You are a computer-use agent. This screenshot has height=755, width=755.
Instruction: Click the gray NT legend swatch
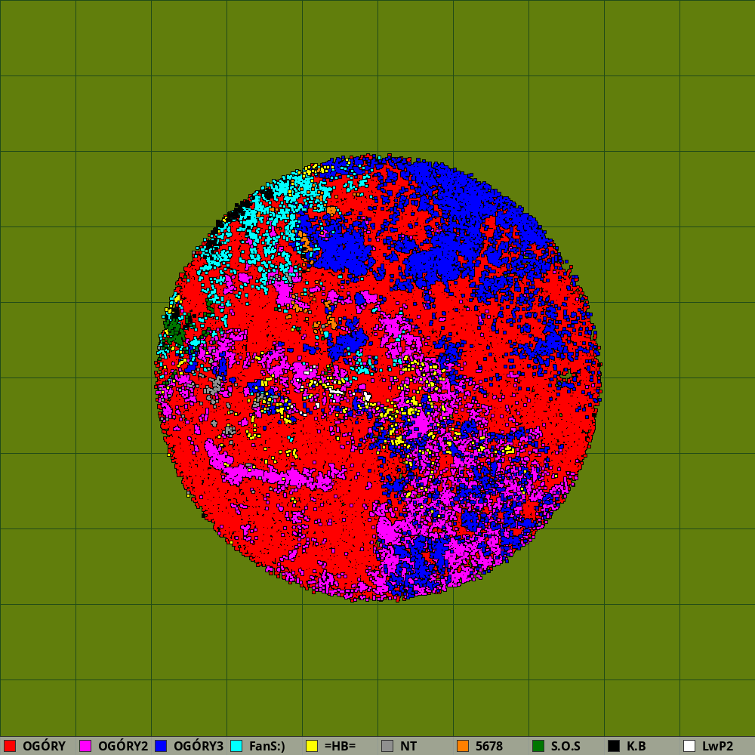pos(387,746)
